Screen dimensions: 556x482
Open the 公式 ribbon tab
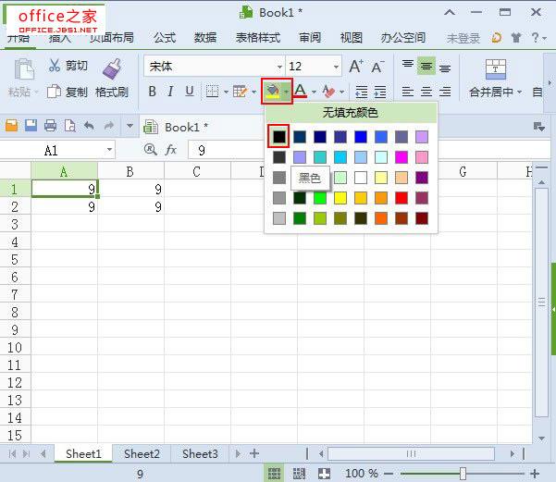pyautogui.click(x=165, y=38)
